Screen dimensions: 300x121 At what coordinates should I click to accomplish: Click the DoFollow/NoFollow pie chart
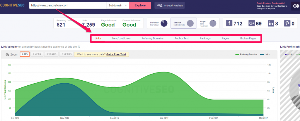point(164,23)
